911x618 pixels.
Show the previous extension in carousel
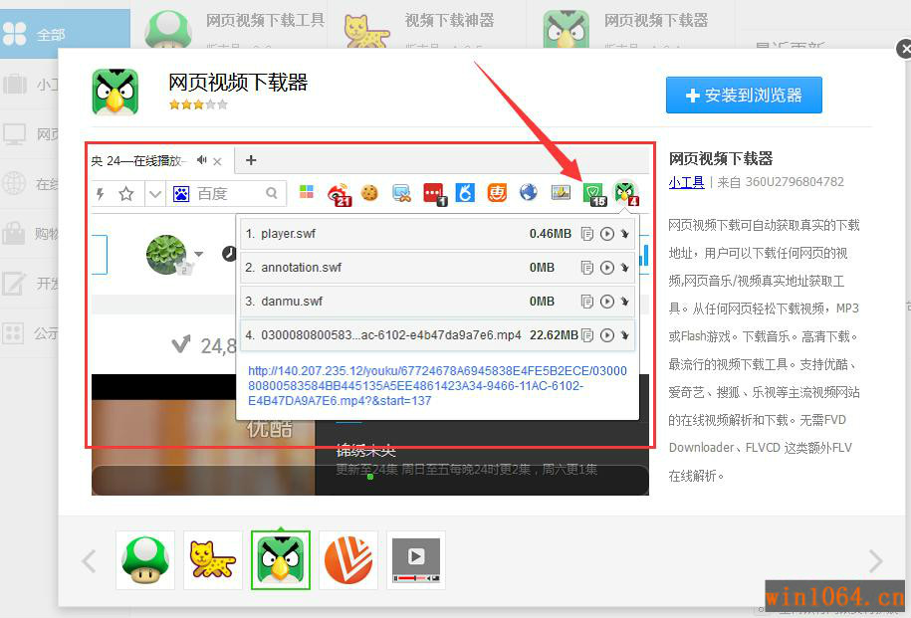(89, 561)
